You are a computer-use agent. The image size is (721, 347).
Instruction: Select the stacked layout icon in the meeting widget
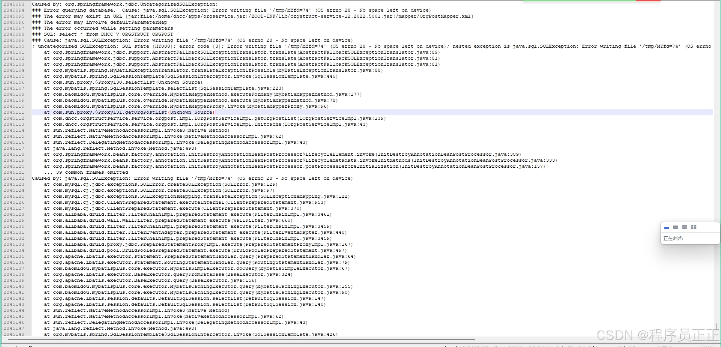pyautogui.click(x=685, y=227)
